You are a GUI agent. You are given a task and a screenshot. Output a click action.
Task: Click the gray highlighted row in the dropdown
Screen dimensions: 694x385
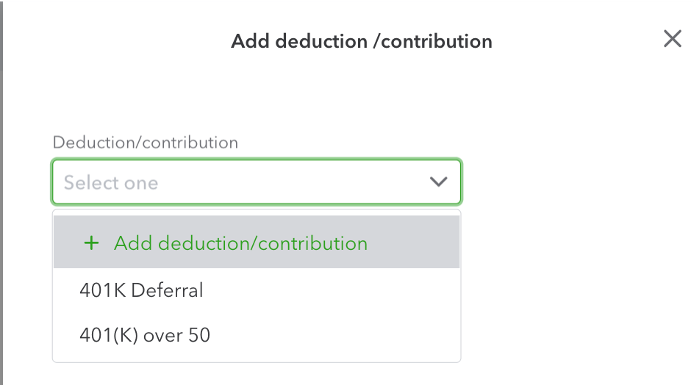(256, 243)
